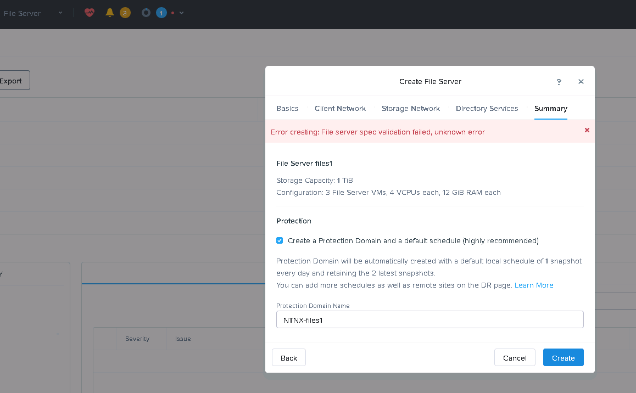Image resolution: width=636 pixels, height=393 pixels.
Task: Select the Summary tab
Action: pyautogui.click(x=550, y=108)
